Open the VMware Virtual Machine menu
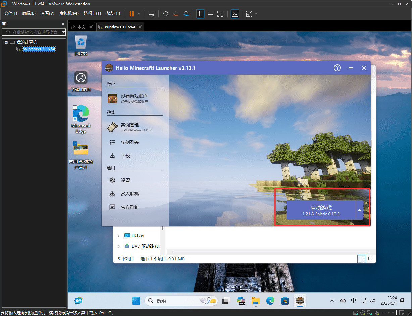 (x=69, y=13)
